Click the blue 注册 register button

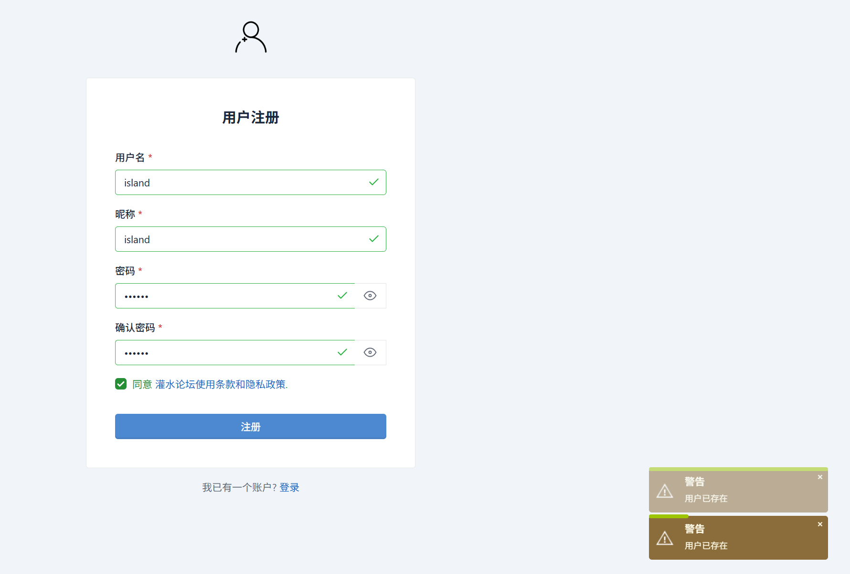[251, 426]
